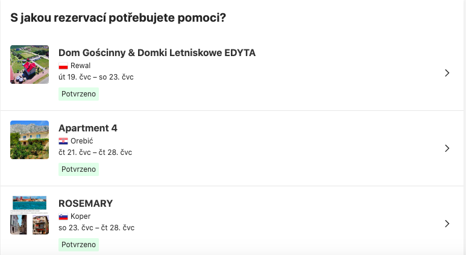
Task: Open Apartment 4 reservation via right chevron
Action: [447, 148]
